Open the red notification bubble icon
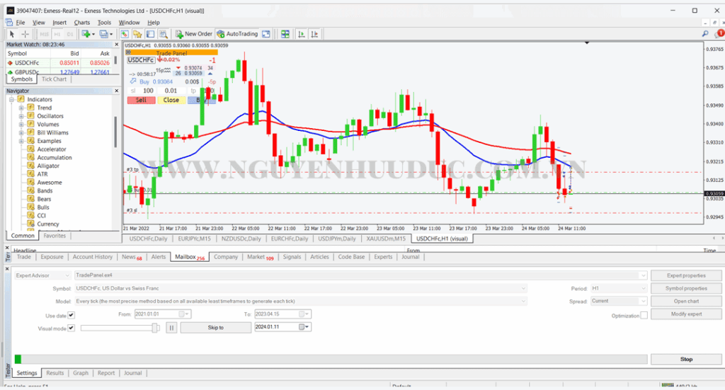This screenshot has width=725, height=390. 719,34
